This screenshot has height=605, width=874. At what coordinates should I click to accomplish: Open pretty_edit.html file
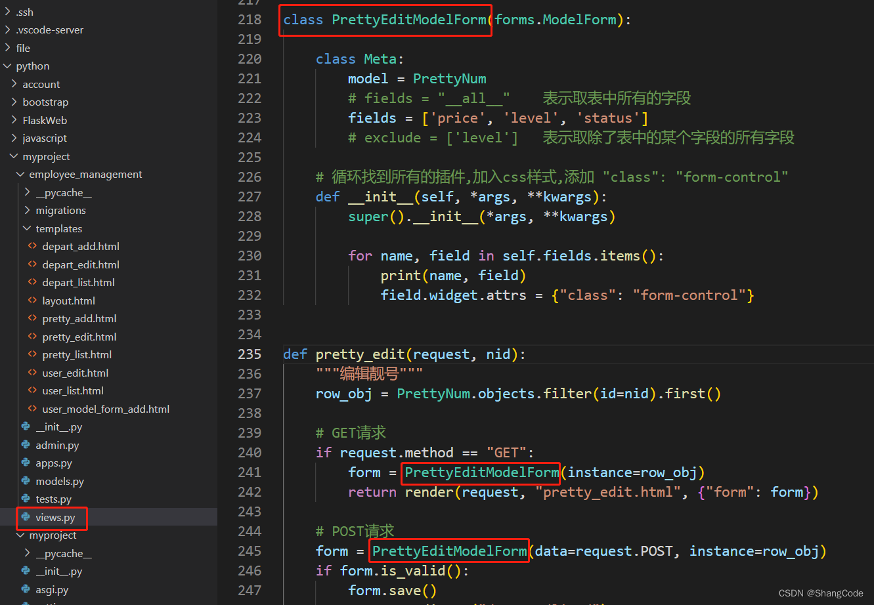[79, 337]
